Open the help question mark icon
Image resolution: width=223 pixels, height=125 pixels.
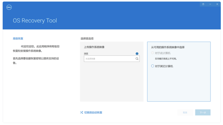pyautogui.click(x=203, y=4)
